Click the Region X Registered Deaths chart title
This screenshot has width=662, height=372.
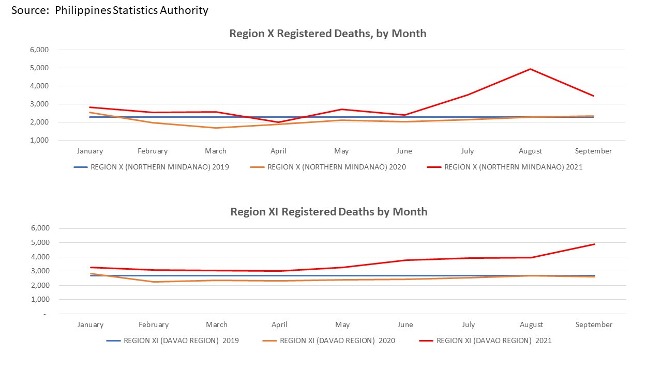pyautogui.click(x=328, y=33)
